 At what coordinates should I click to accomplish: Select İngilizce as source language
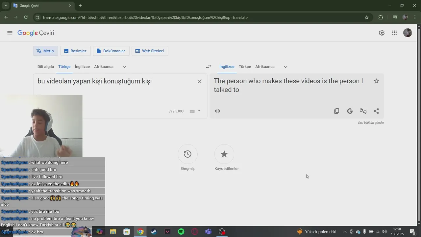click(x=82, y=67)
